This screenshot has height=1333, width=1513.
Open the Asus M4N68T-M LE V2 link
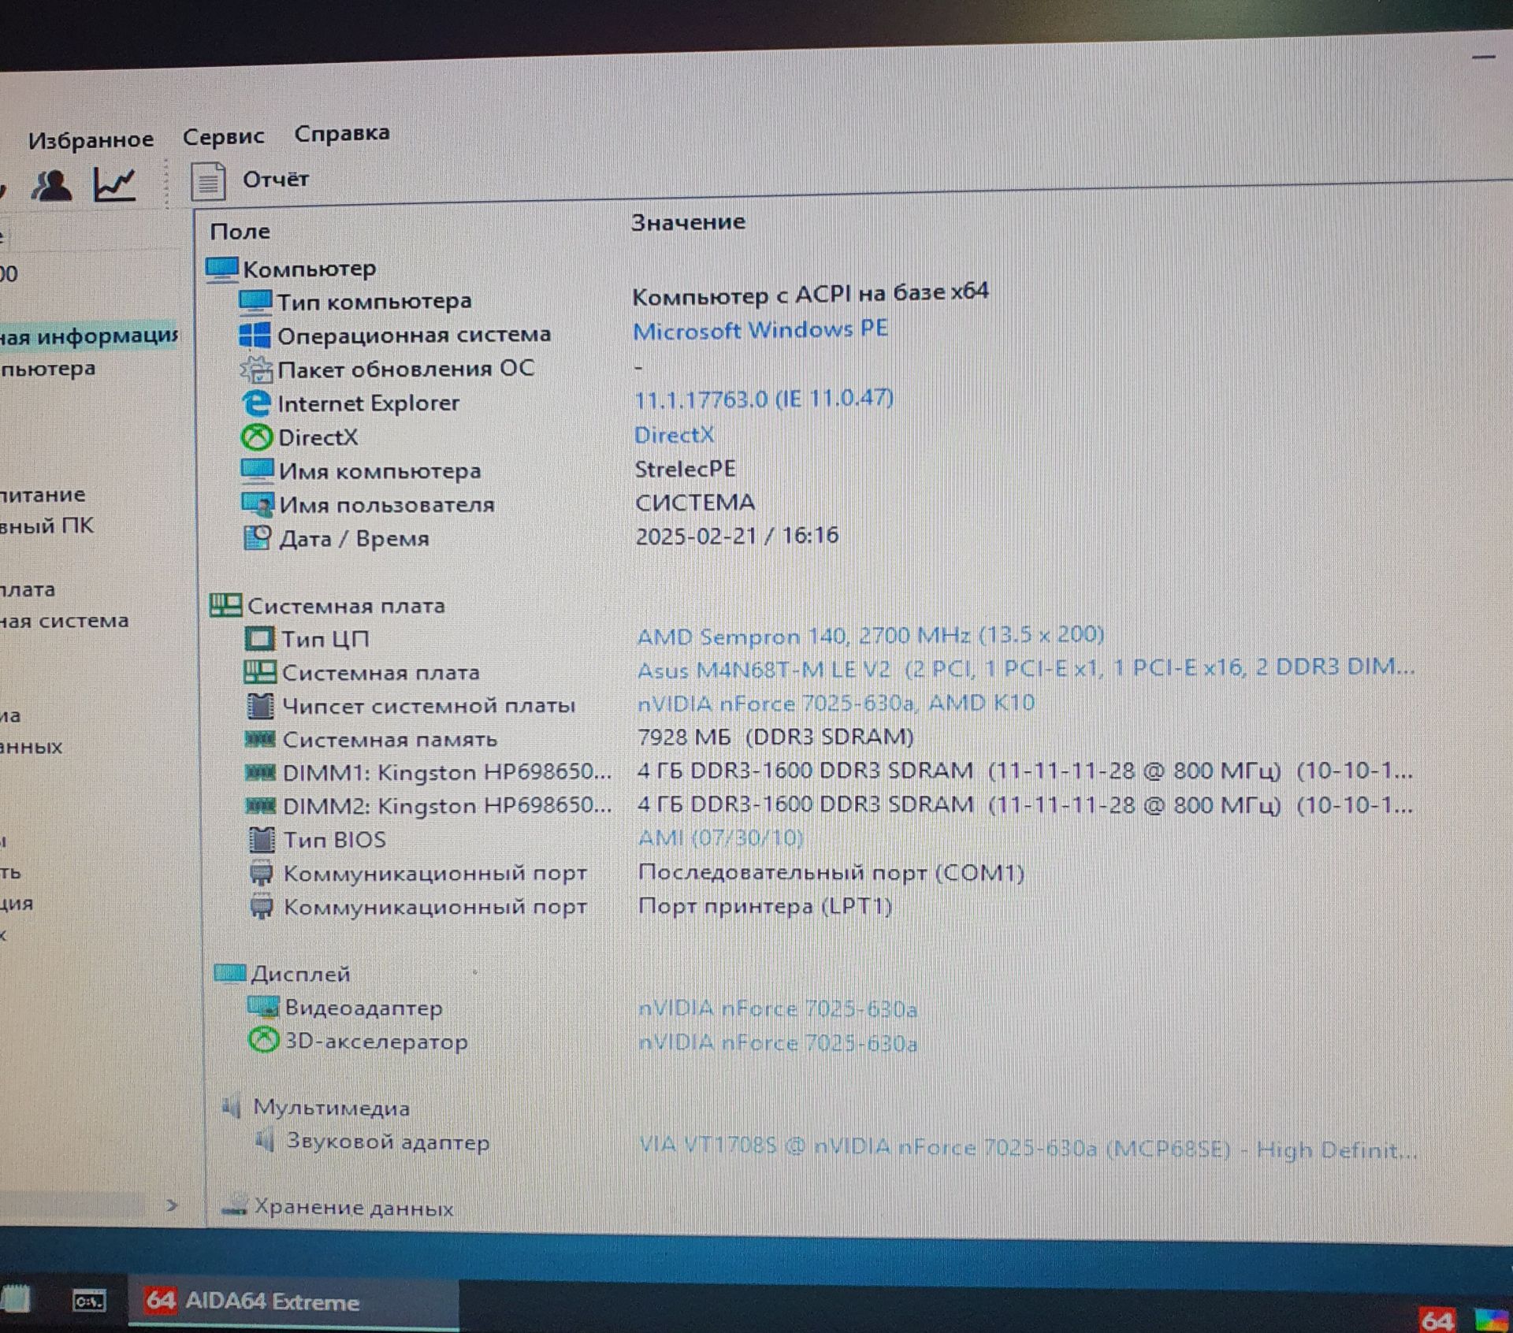[x=1025, y=668]
